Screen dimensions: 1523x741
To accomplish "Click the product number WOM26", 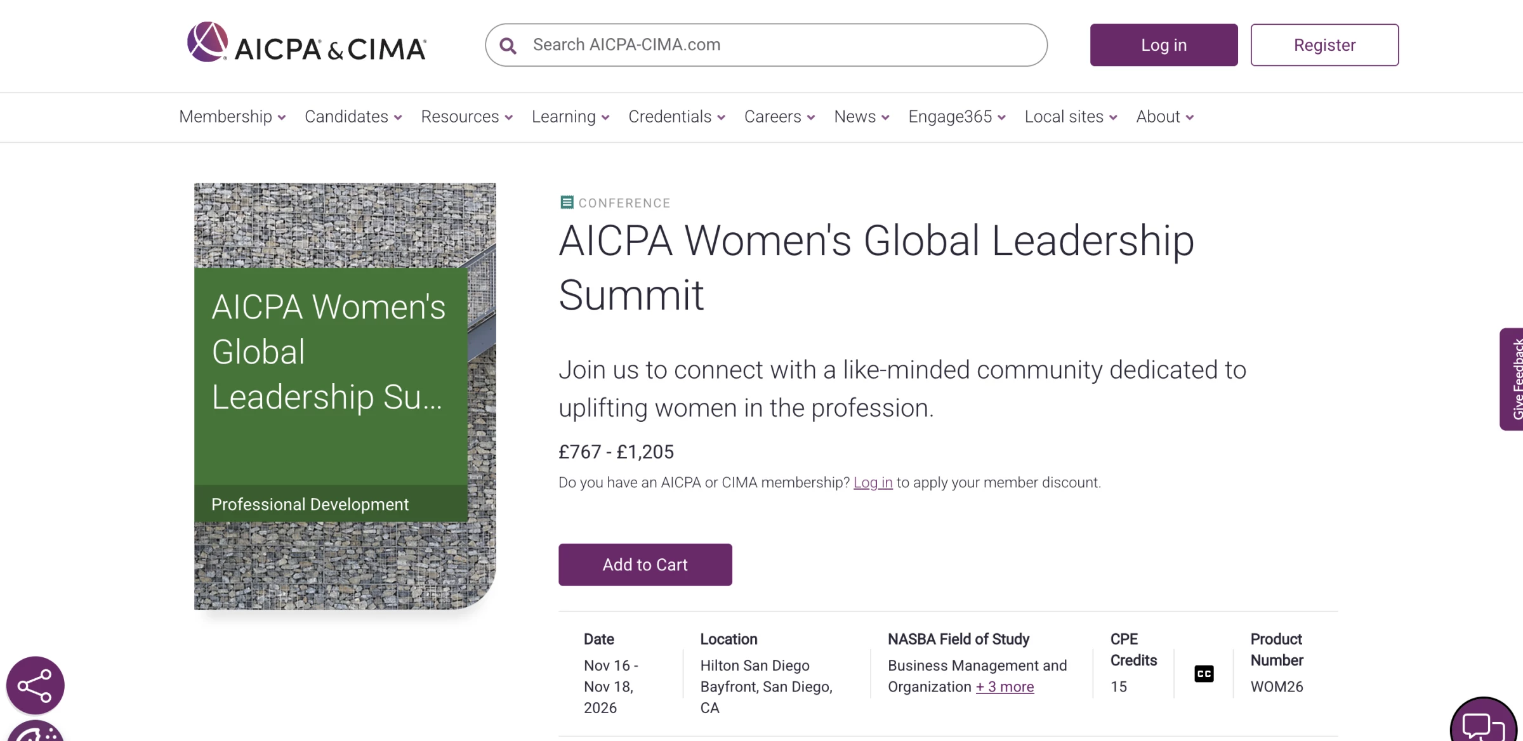I will point(1277,687).
